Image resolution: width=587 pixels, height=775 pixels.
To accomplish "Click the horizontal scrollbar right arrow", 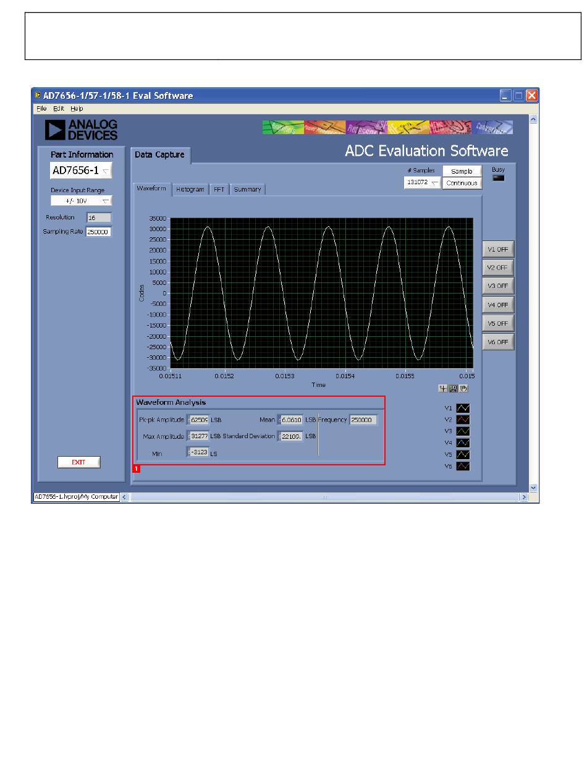I will 525,497.
